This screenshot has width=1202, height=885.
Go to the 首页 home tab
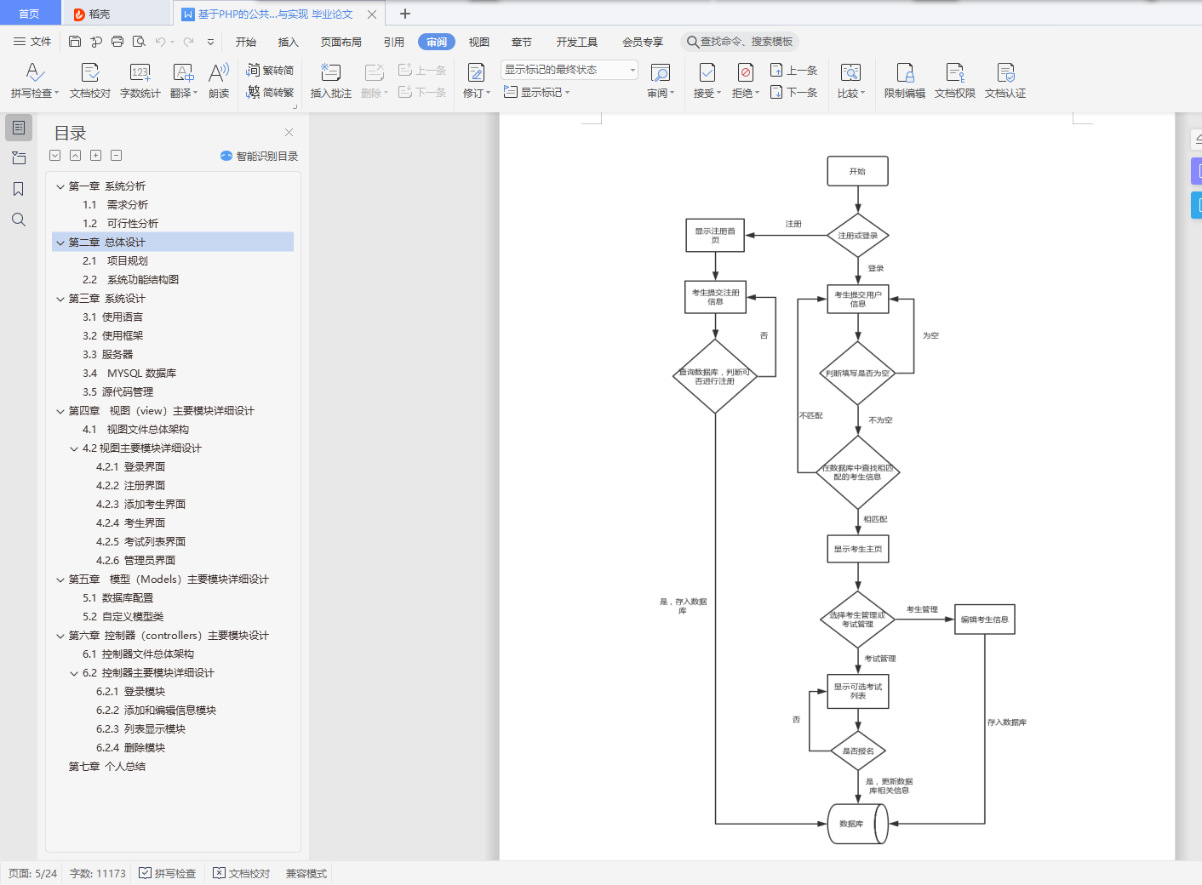(x=30, y=14)
